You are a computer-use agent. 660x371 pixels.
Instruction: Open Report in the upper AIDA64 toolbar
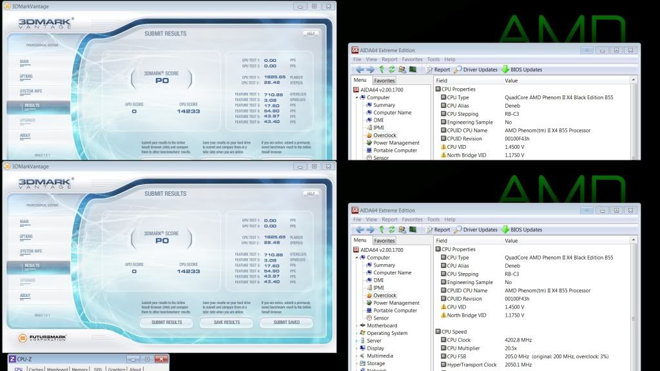(x=438, y=70)
